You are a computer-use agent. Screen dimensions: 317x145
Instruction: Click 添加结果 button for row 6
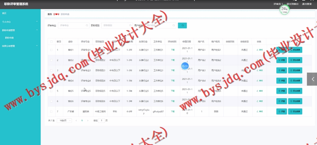295,101
